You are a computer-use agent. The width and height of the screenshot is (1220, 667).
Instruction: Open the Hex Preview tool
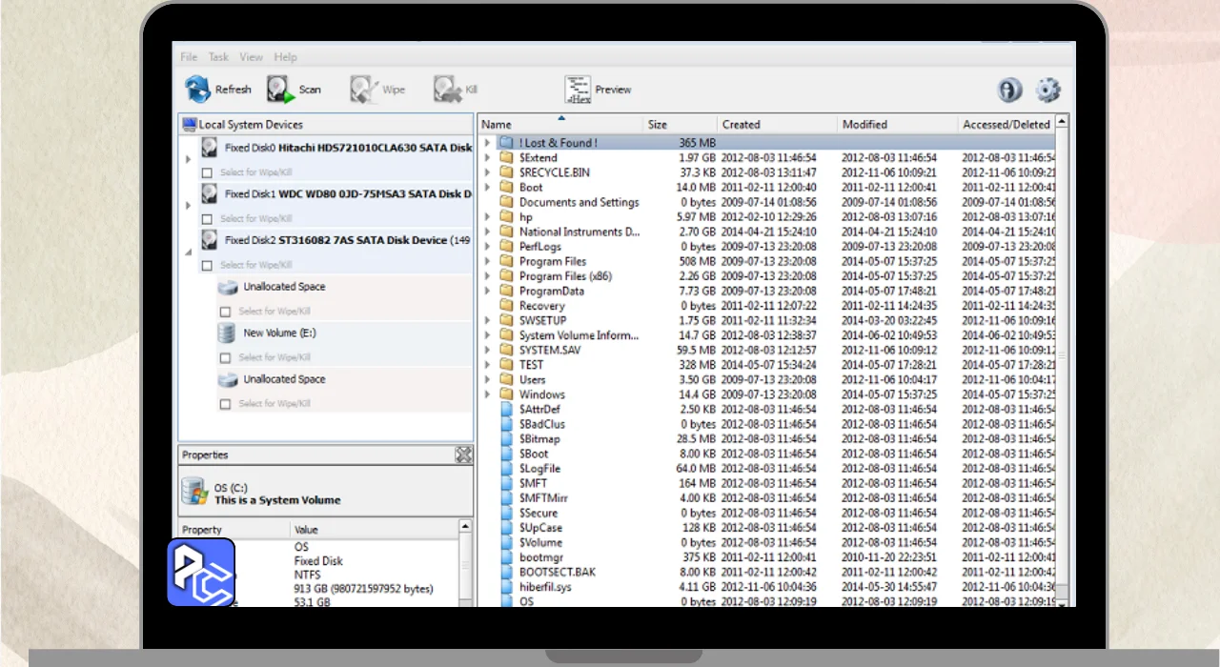pyautogui.click(x=578, y=90)
